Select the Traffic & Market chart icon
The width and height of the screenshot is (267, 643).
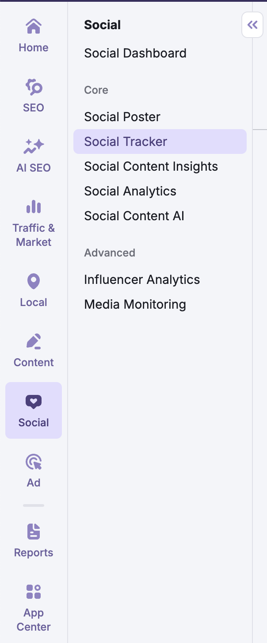click(x=33, y=207)
